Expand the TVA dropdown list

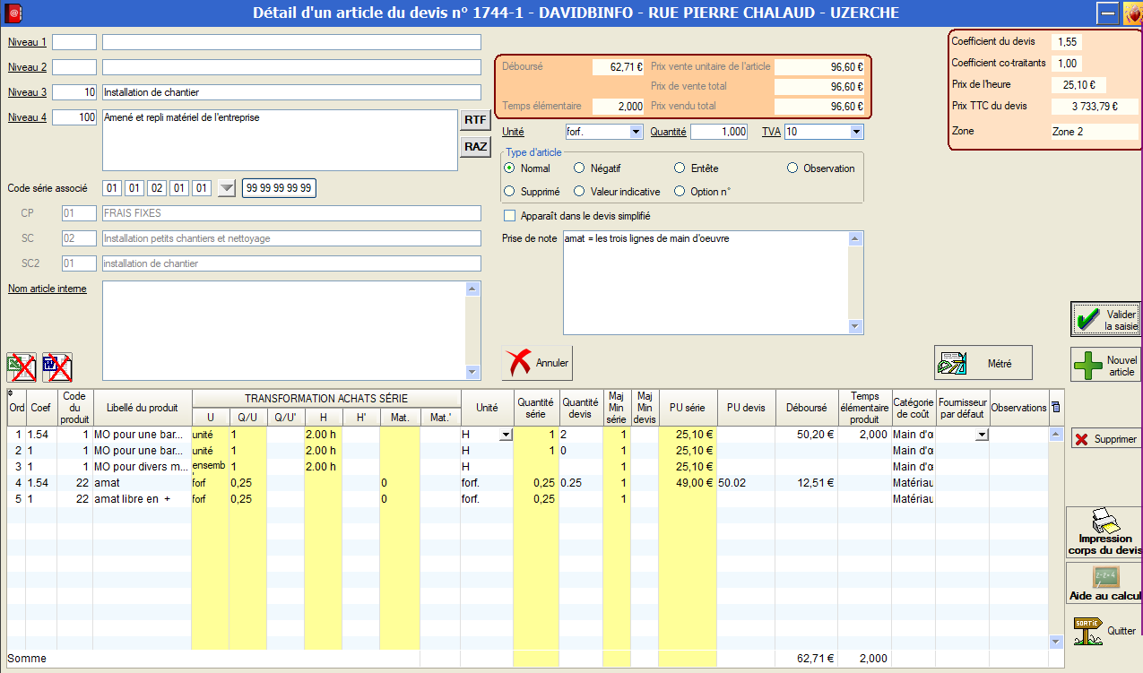[856, 132]
